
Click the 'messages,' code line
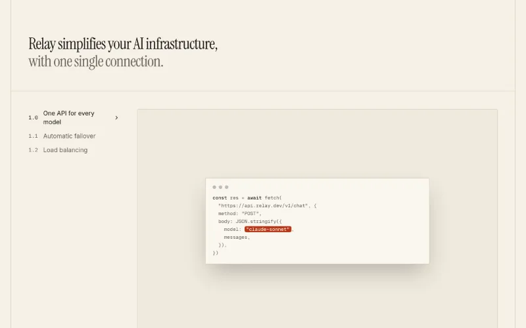tap(237, 237)
